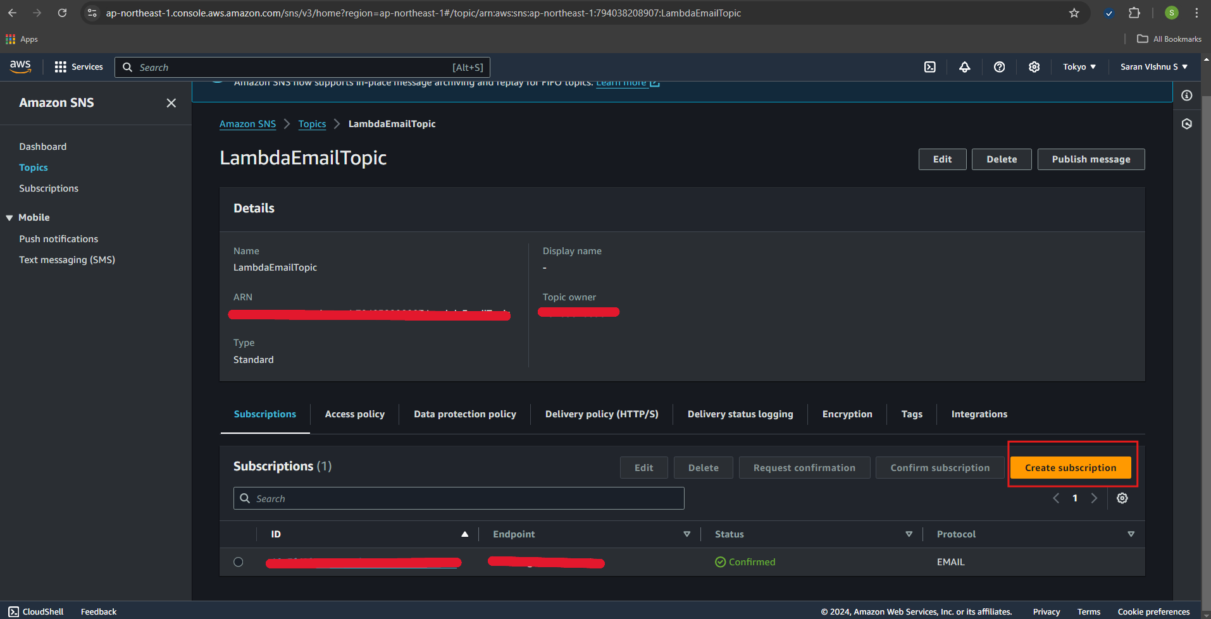The height and width of the screenshot is (619, 1211).
Task: Switch to the Encryption tab
Action: 847,414
